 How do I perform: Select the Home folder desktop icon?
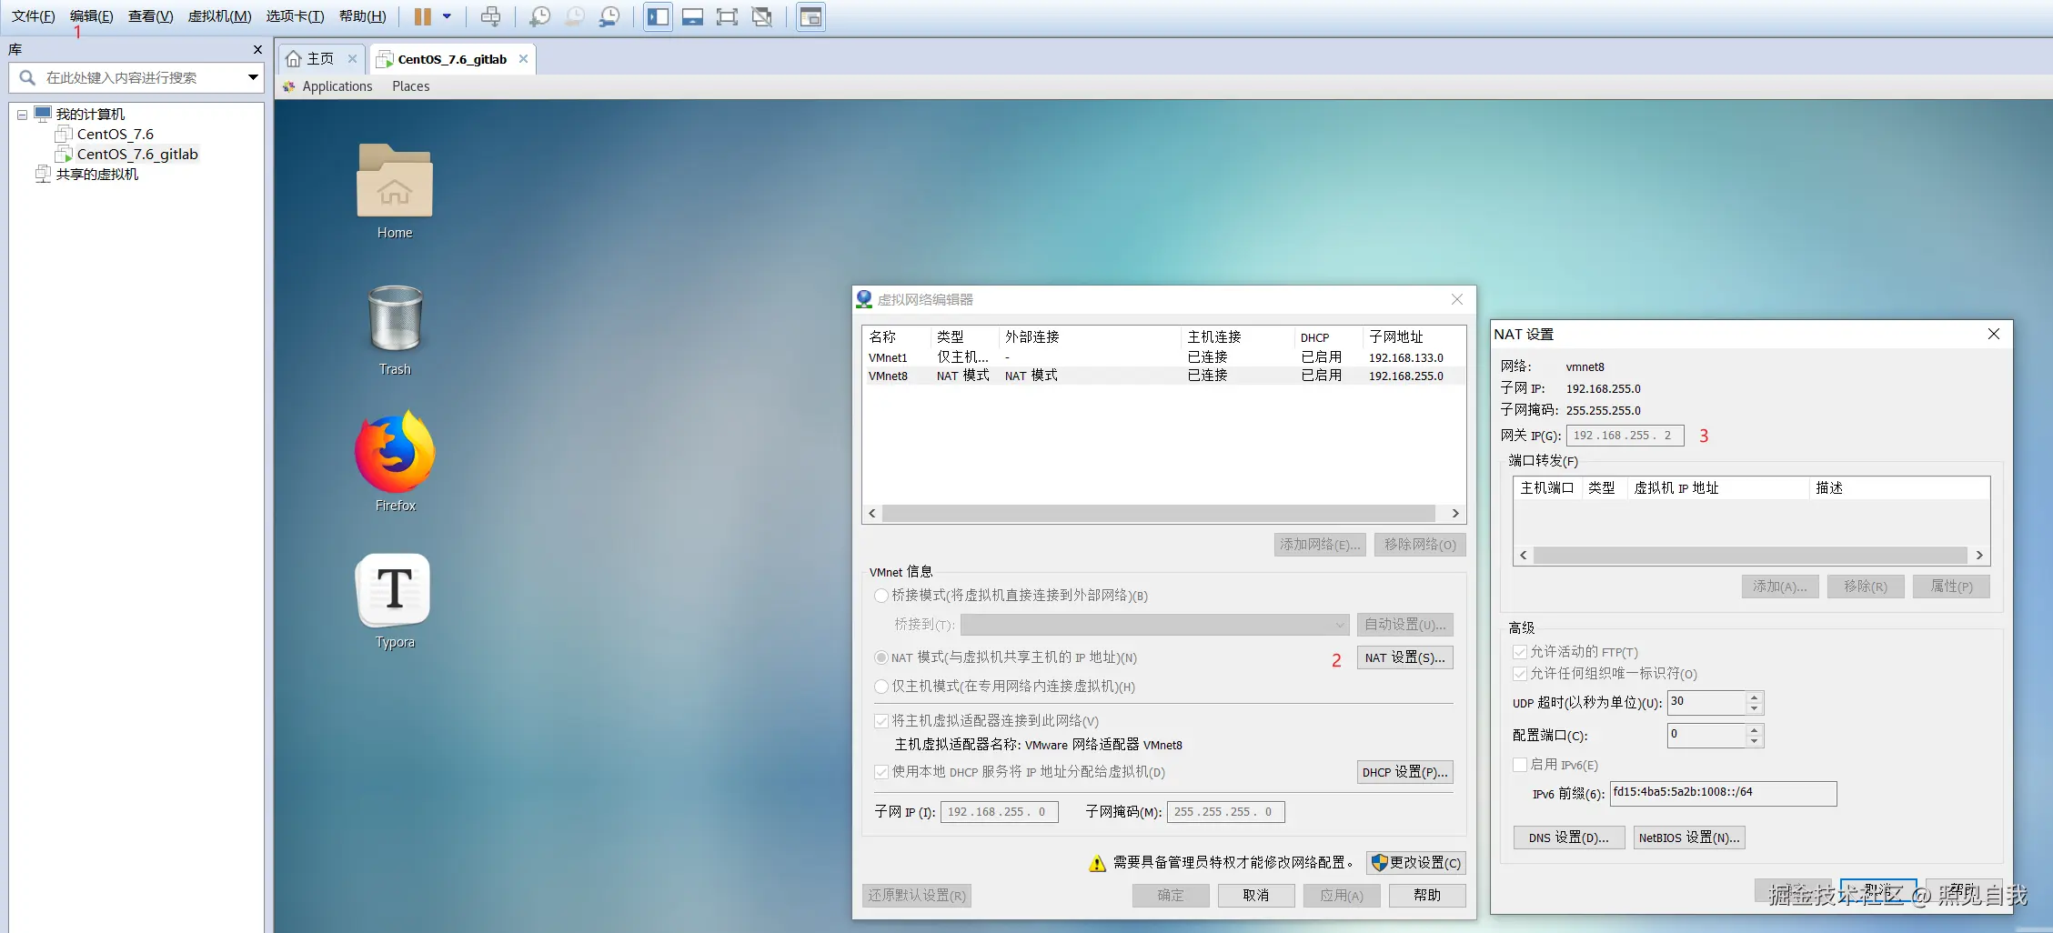[395, 190]
